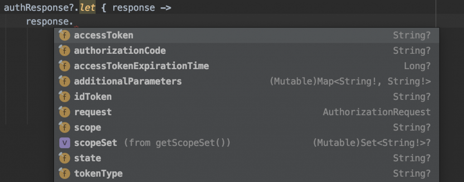
Task: Click the field icon next to authorizationCode
Action: (65, 51)
